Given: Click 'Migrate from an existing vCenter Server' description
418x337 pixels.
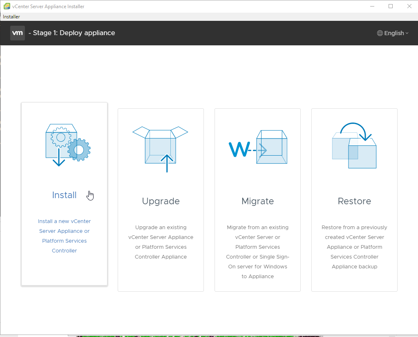Looking at the screenshot, I should [x=257, y=252].
